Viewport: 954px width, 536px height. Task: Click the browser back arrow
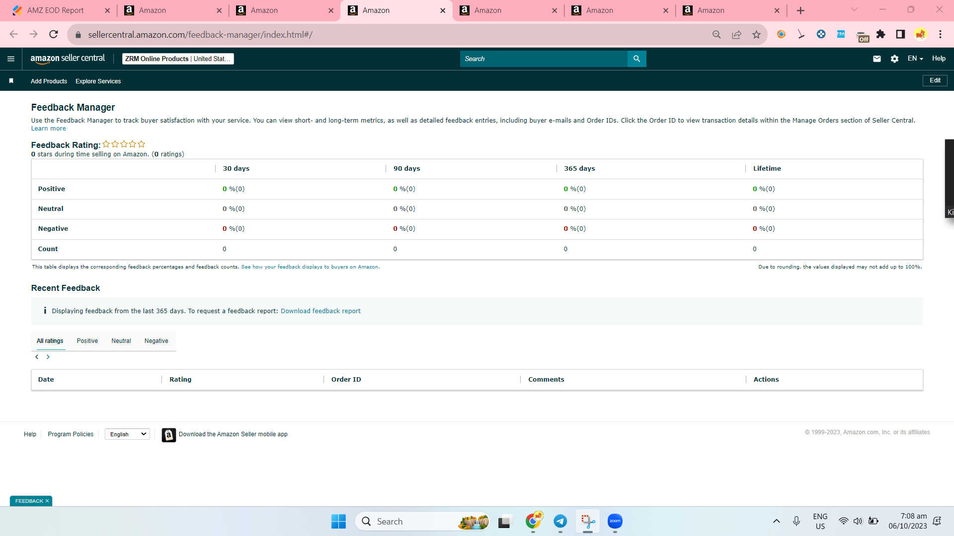pyautogui.click(x=13, y=34)
